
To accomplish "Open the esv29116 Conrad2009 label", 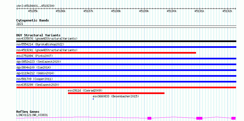I will 85,90.
